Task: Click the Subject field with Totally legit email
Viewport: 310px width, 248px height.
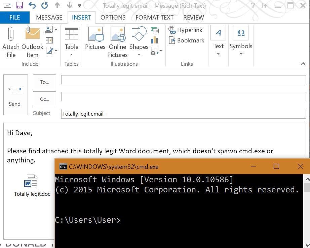Action: coord(184,114)
